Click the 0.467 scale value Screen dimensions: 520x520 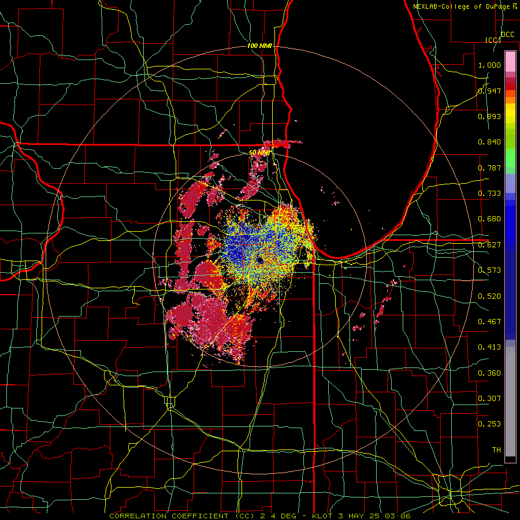489,322
